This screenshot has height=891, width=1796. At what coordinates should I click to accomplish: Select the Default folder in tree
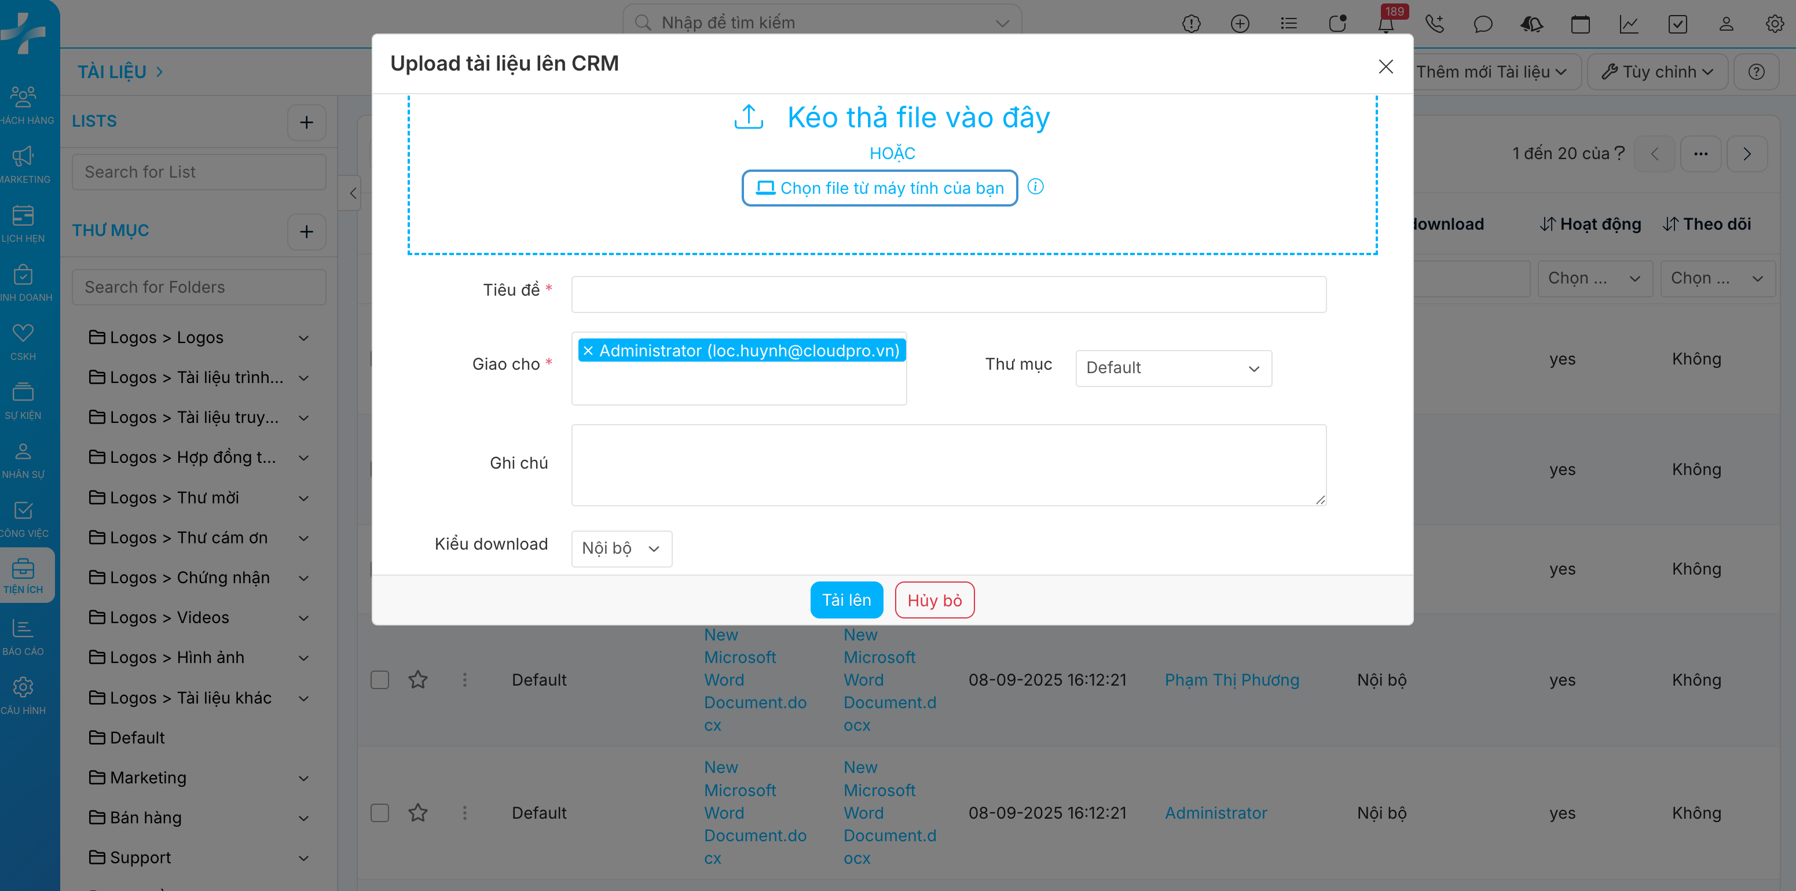pos(137,738)
